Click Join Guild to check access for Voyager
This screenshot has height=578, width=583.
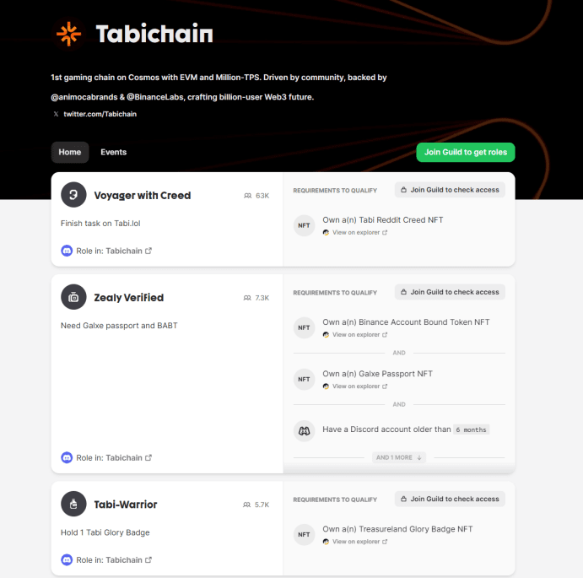point(450,190)
